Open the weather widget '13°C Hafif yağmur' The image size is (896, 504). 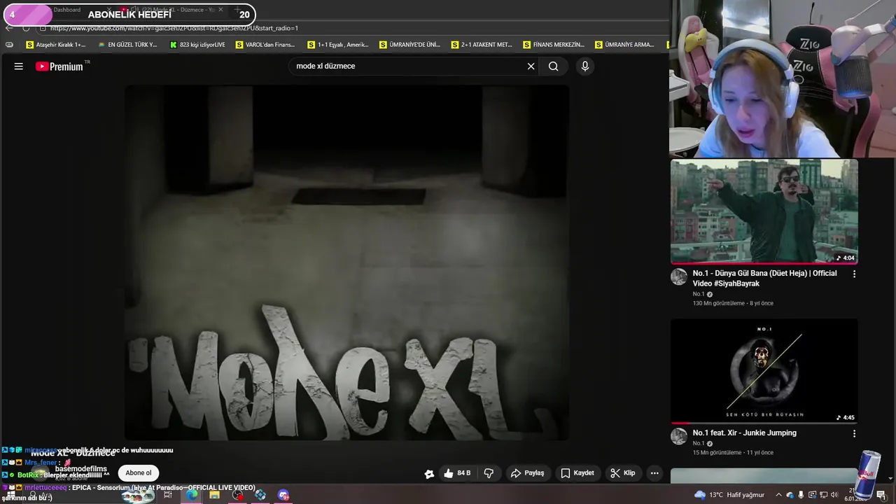(x=729, y=495)
